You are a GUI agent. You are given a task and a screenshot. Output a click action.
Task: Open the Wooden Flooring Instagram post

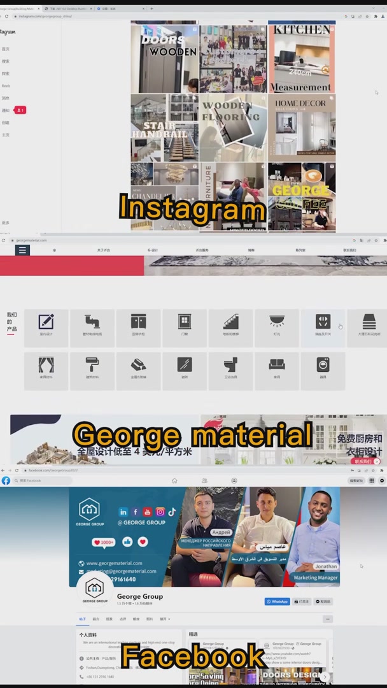[x=233, y=127]
